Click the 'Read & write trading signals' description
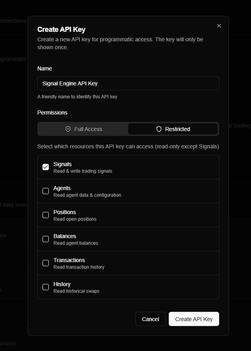Screen dimensions: 251x351 pos(83,171)
